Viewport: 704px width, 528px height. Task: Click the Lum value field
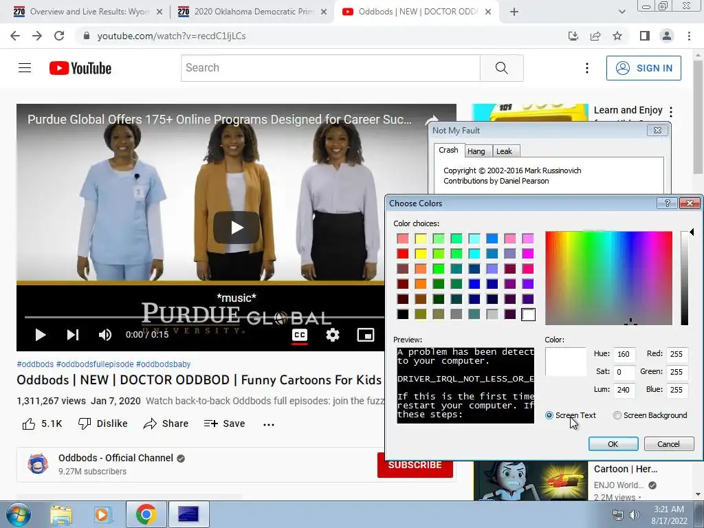pyautogui.click(x=624, y=390)
